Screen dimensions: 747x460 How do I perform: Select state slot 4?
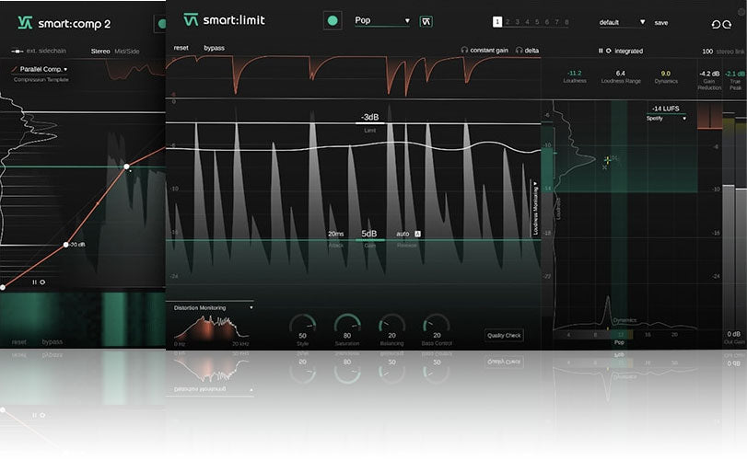pos(528,22)
